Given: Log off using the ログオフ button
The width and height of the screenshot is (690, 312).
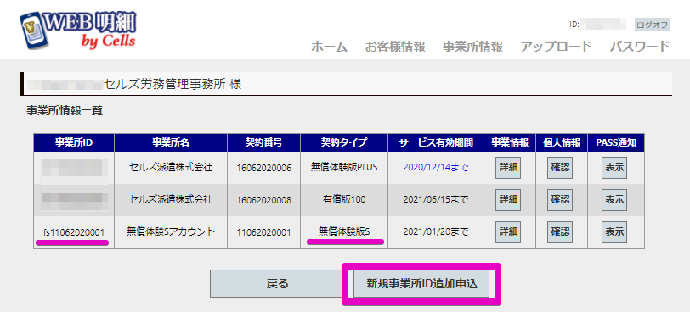Looking at the screenshot, I should [x=652, y=25].
